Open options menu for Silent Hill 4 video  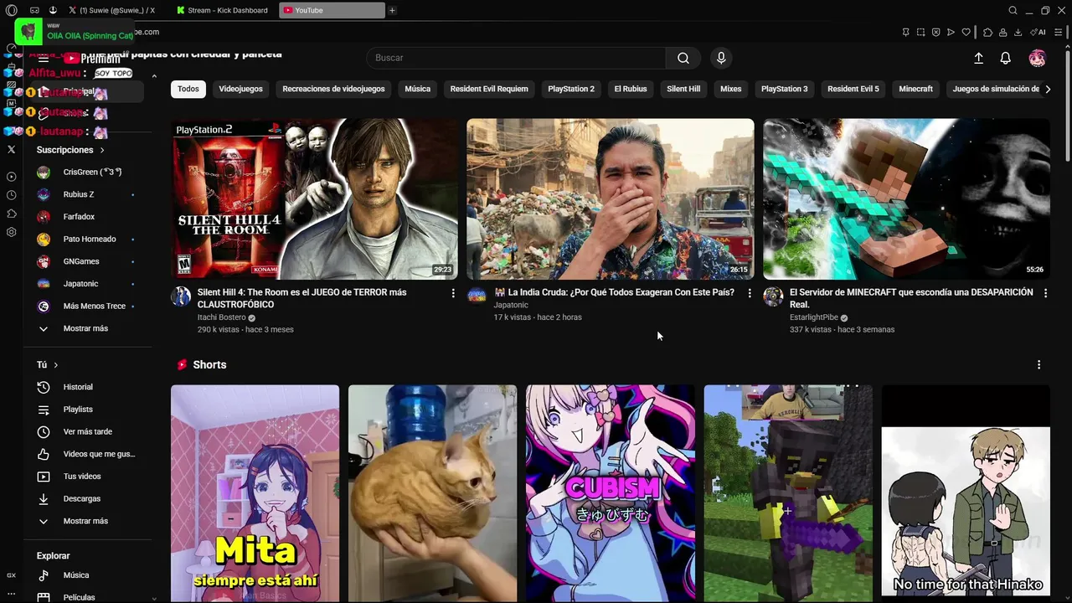coord(453,293)
